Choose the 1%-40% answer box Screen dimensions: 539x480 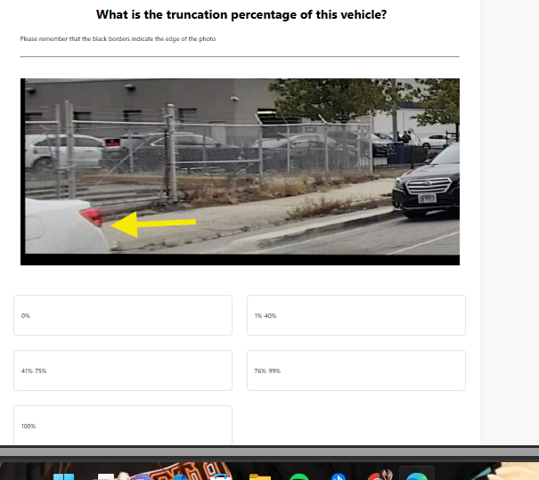(x=356, y=315)
